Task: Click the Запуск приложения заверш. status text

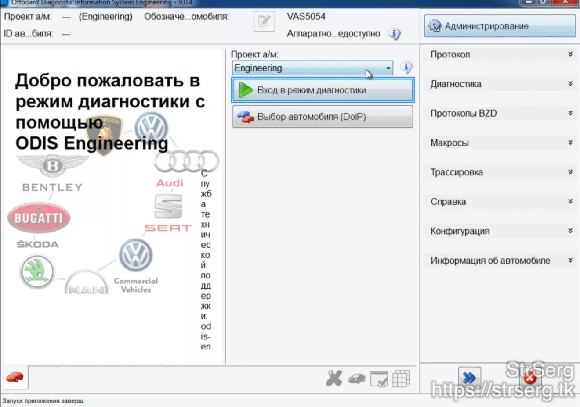Action: pos(43,401)
